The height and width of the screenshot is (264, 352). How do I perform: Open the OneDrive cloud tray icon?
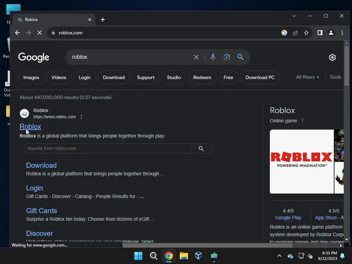(290, 256)
